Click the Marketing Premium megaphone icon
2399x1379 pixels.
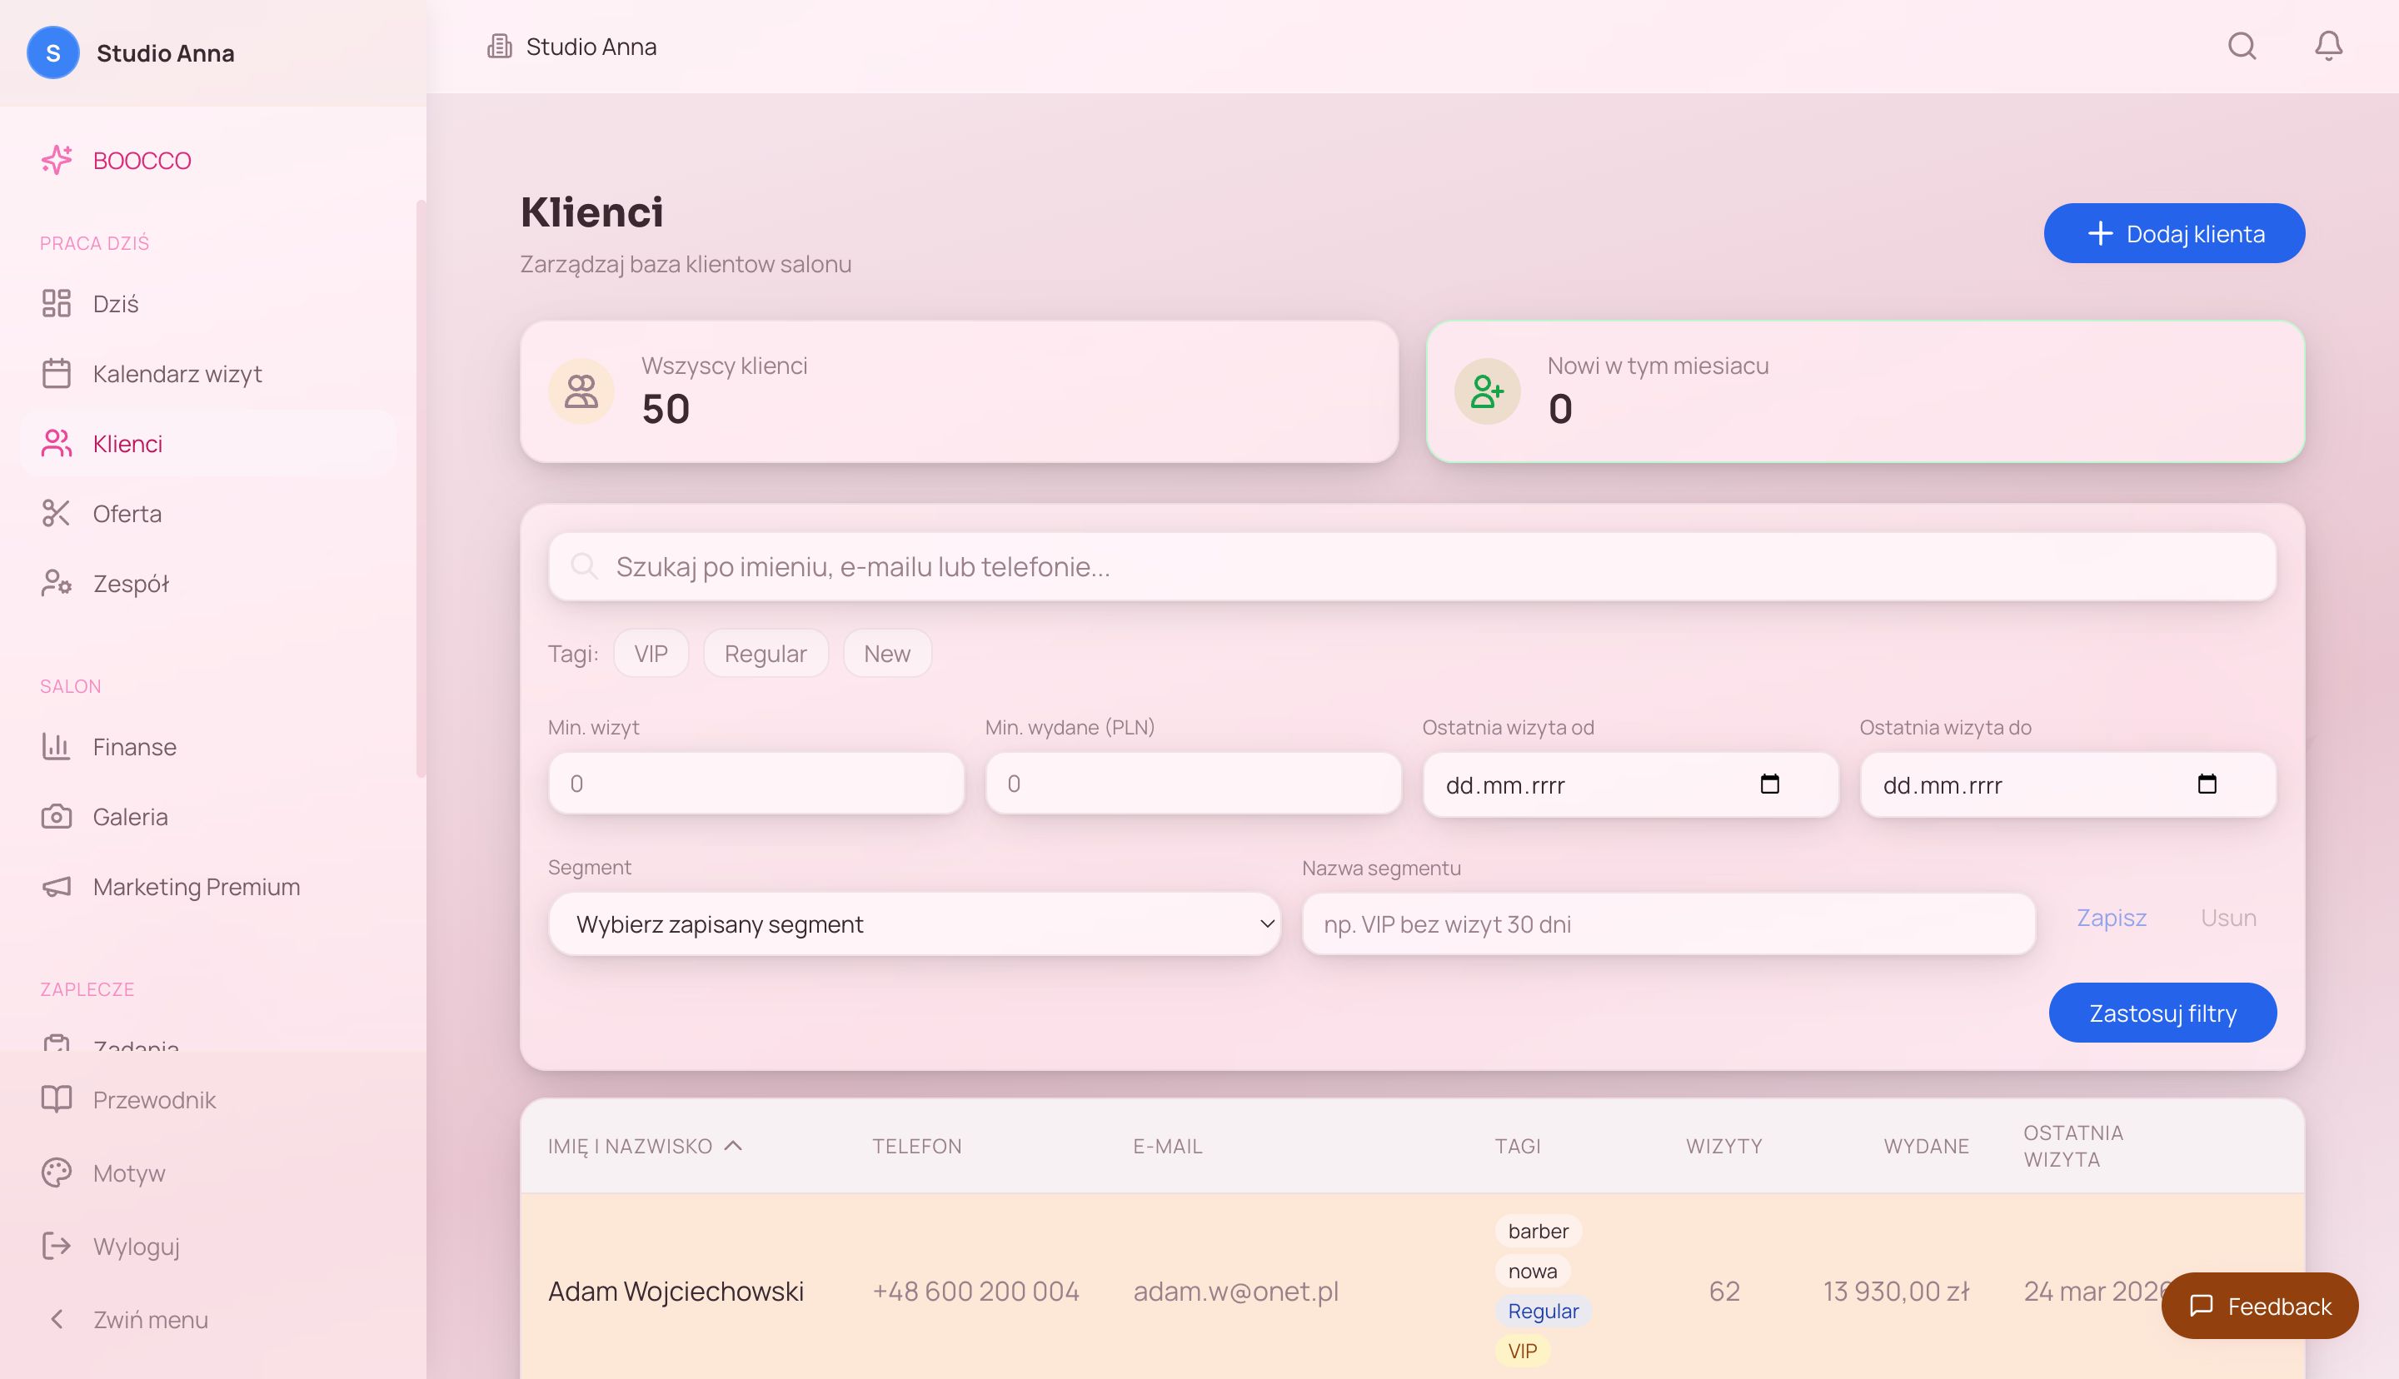(x=57, y=887)
